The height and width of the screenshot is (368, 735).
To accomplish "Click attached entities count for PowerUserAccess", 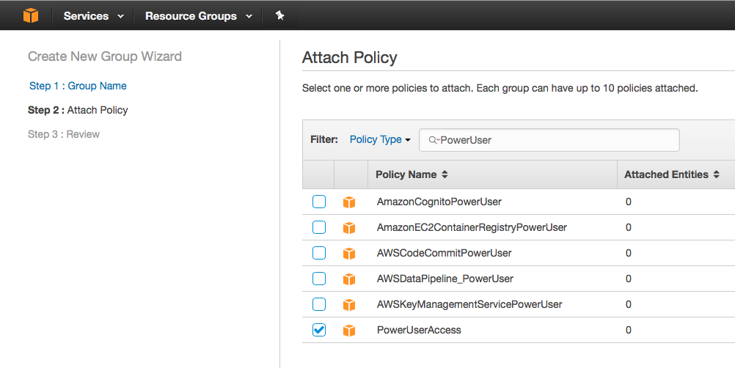I will pyautogui.click(x=629, y=330).
